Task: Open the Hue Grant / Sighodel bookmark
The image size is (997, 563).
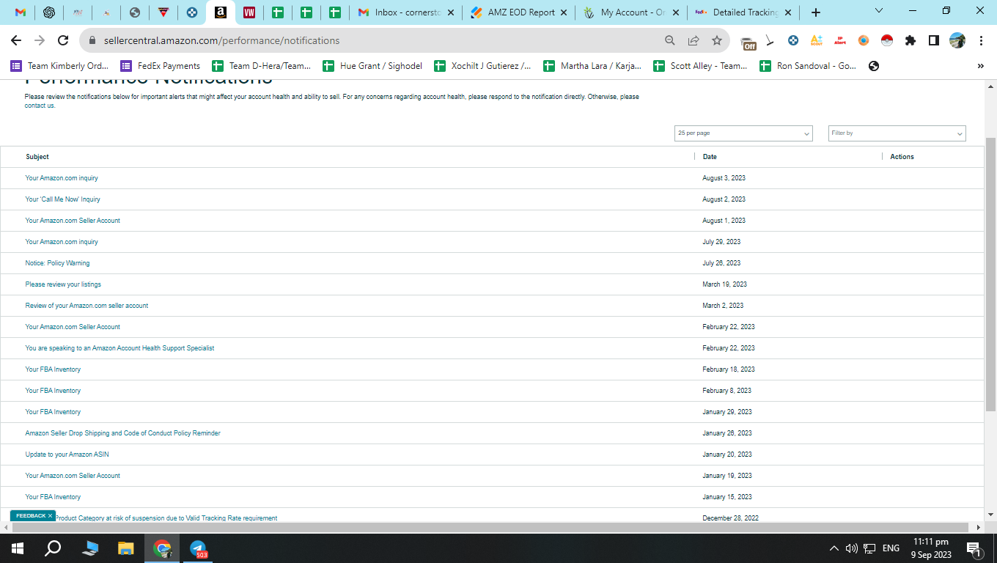Action: (x=372, y=66)
